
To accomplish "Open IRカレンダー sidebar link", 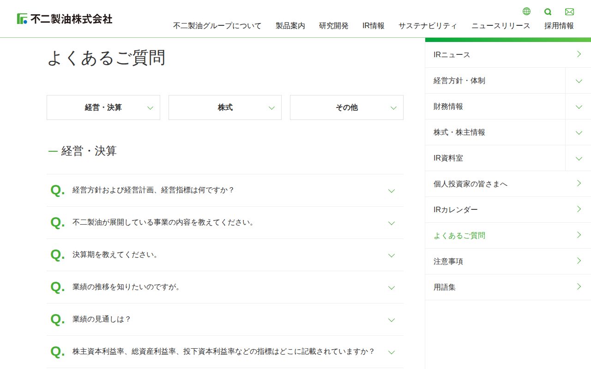I will click(508, 210).
